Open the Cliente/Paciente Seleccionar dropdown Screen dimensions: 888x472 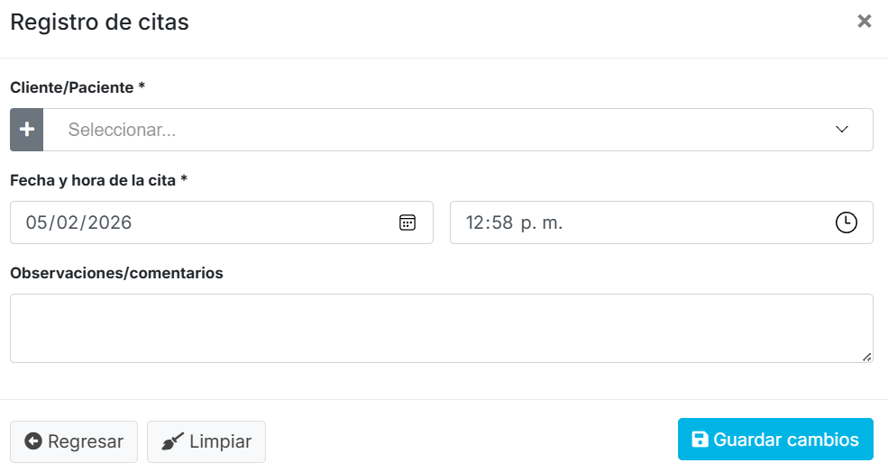442,130
